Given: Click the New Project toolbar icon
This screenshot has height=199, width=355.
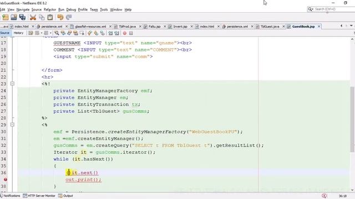Looking at the screenshot, I should coord(5,17).
